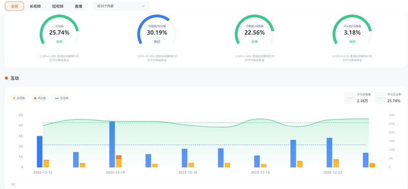The image size is (408, 189).
Task: Select the 全部 tab
Action: [14, 6]
